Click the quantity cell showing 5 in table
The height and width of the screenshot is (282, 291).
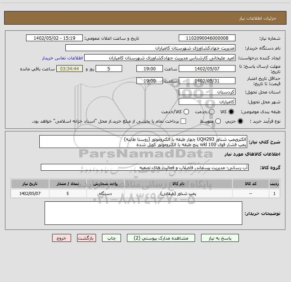pos(68,193)
